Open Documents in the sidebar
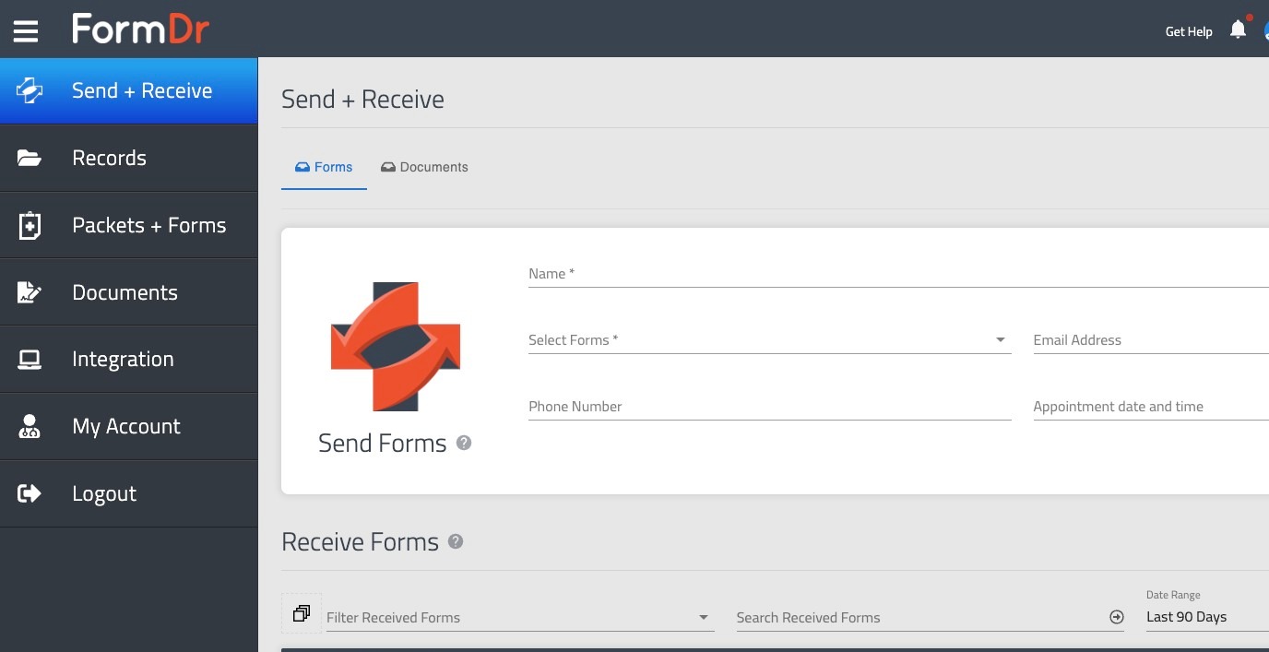This screenshot has width=1269, height=652. pyautogui.click(x=129, y=292)
